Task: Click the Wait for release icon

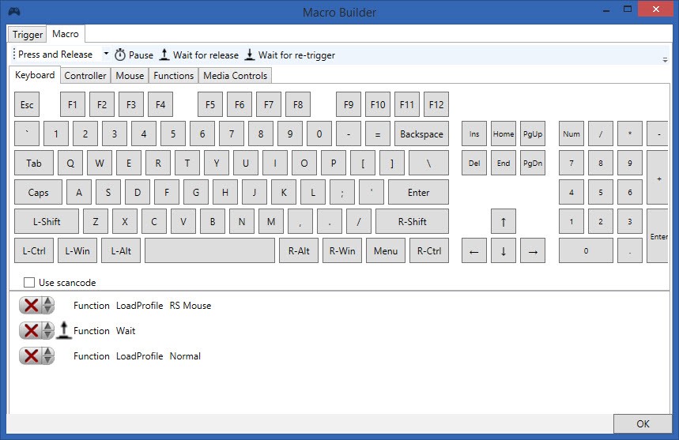Action: 164,55
